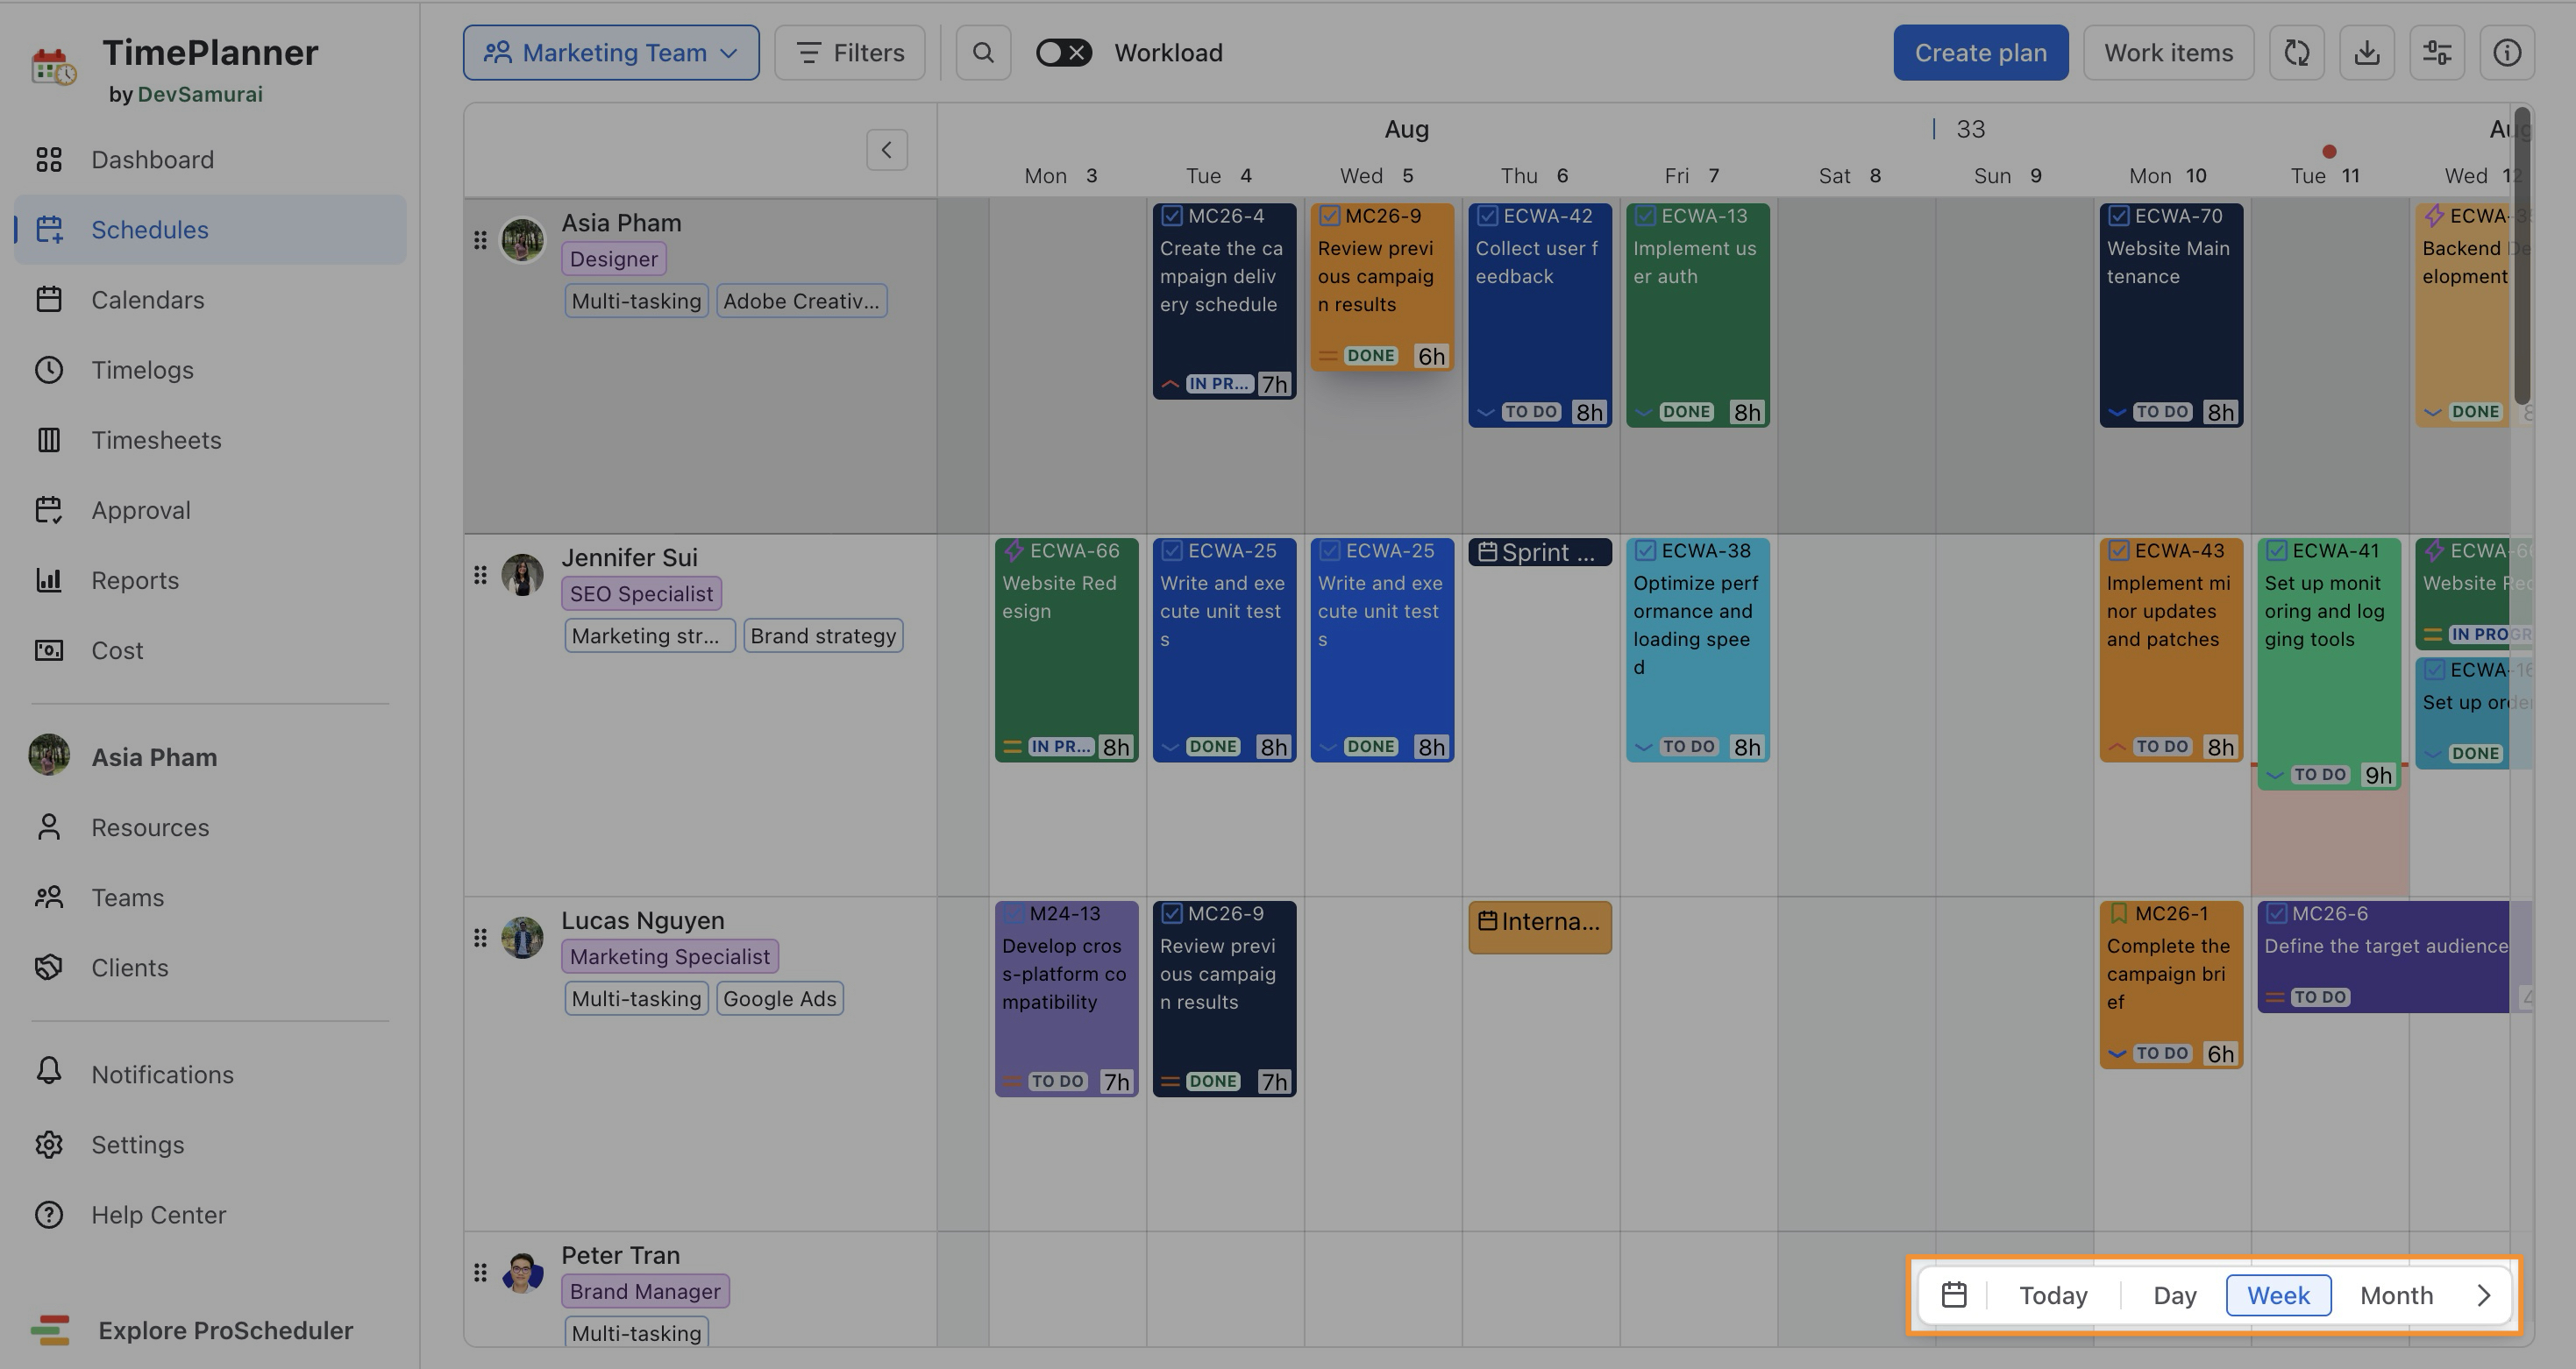This screenshot has width=2576, height=1369.
Task: Switch to the Month view
Action: [2397, 1295]
